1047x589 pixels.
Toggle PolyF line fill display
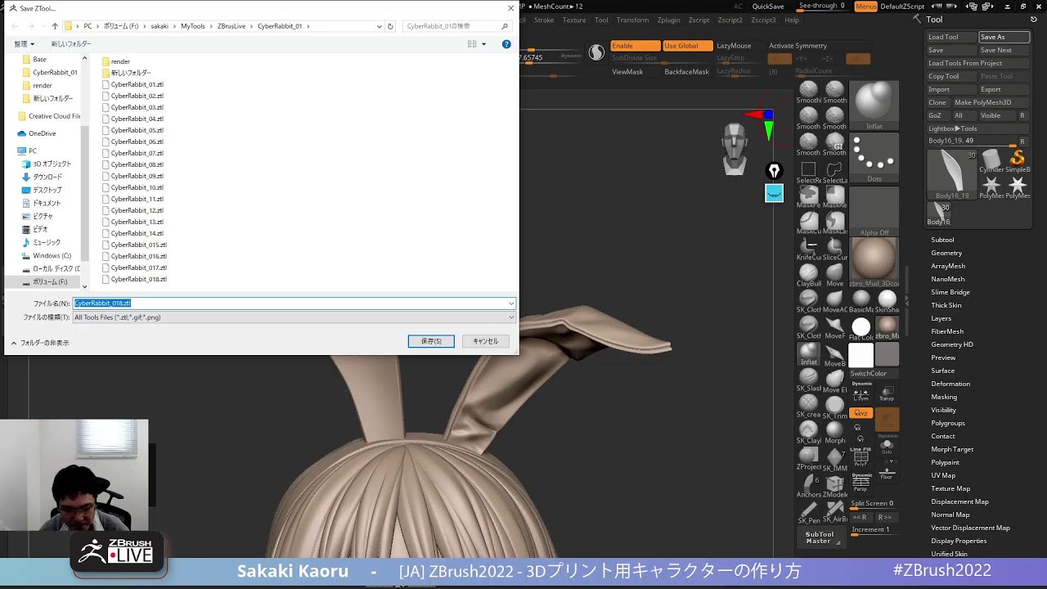pos(861,456)
